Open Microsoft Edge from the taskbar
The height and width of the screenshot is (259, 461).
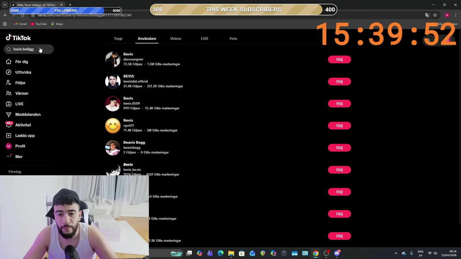click(221, 253)
